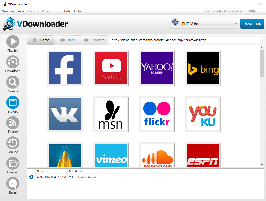266x201 pixels.
Task: Open the SoundCloud site tile
Action: point(157,155)
